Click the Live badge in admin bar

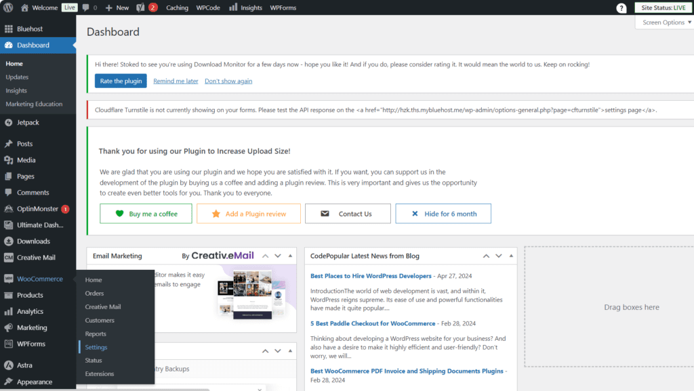click(x=70, y=7)
